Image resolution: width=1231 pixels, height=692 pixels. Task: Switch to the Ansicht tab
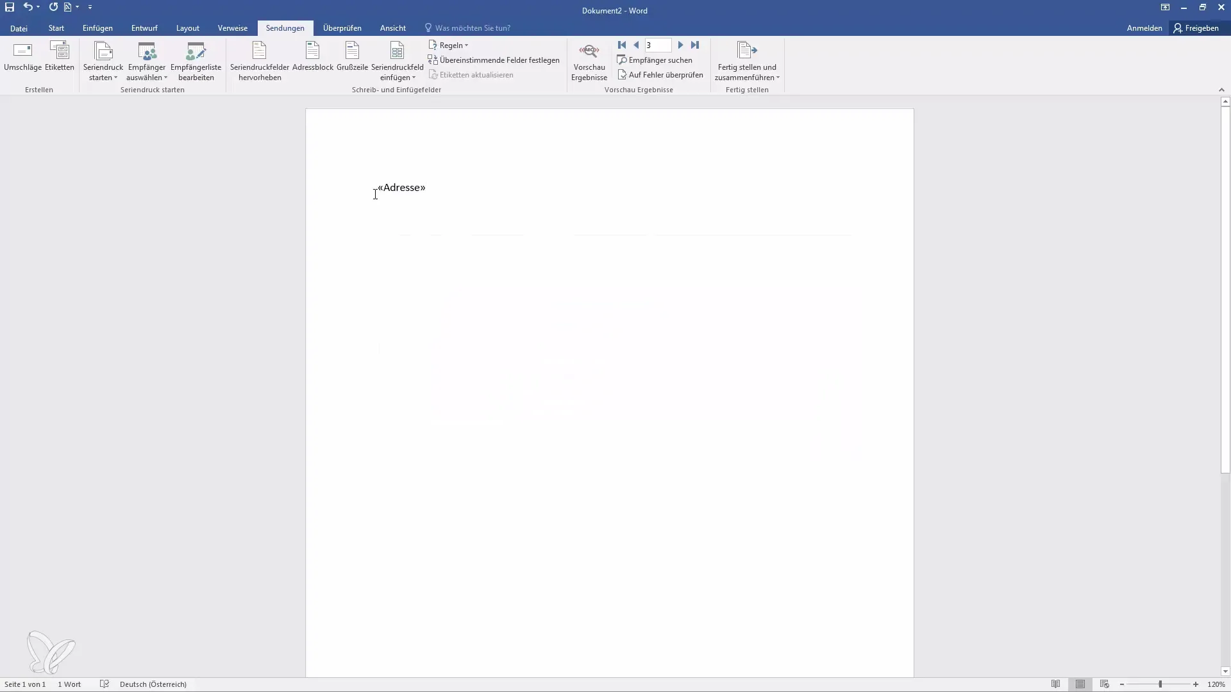[x=393, y=28]
